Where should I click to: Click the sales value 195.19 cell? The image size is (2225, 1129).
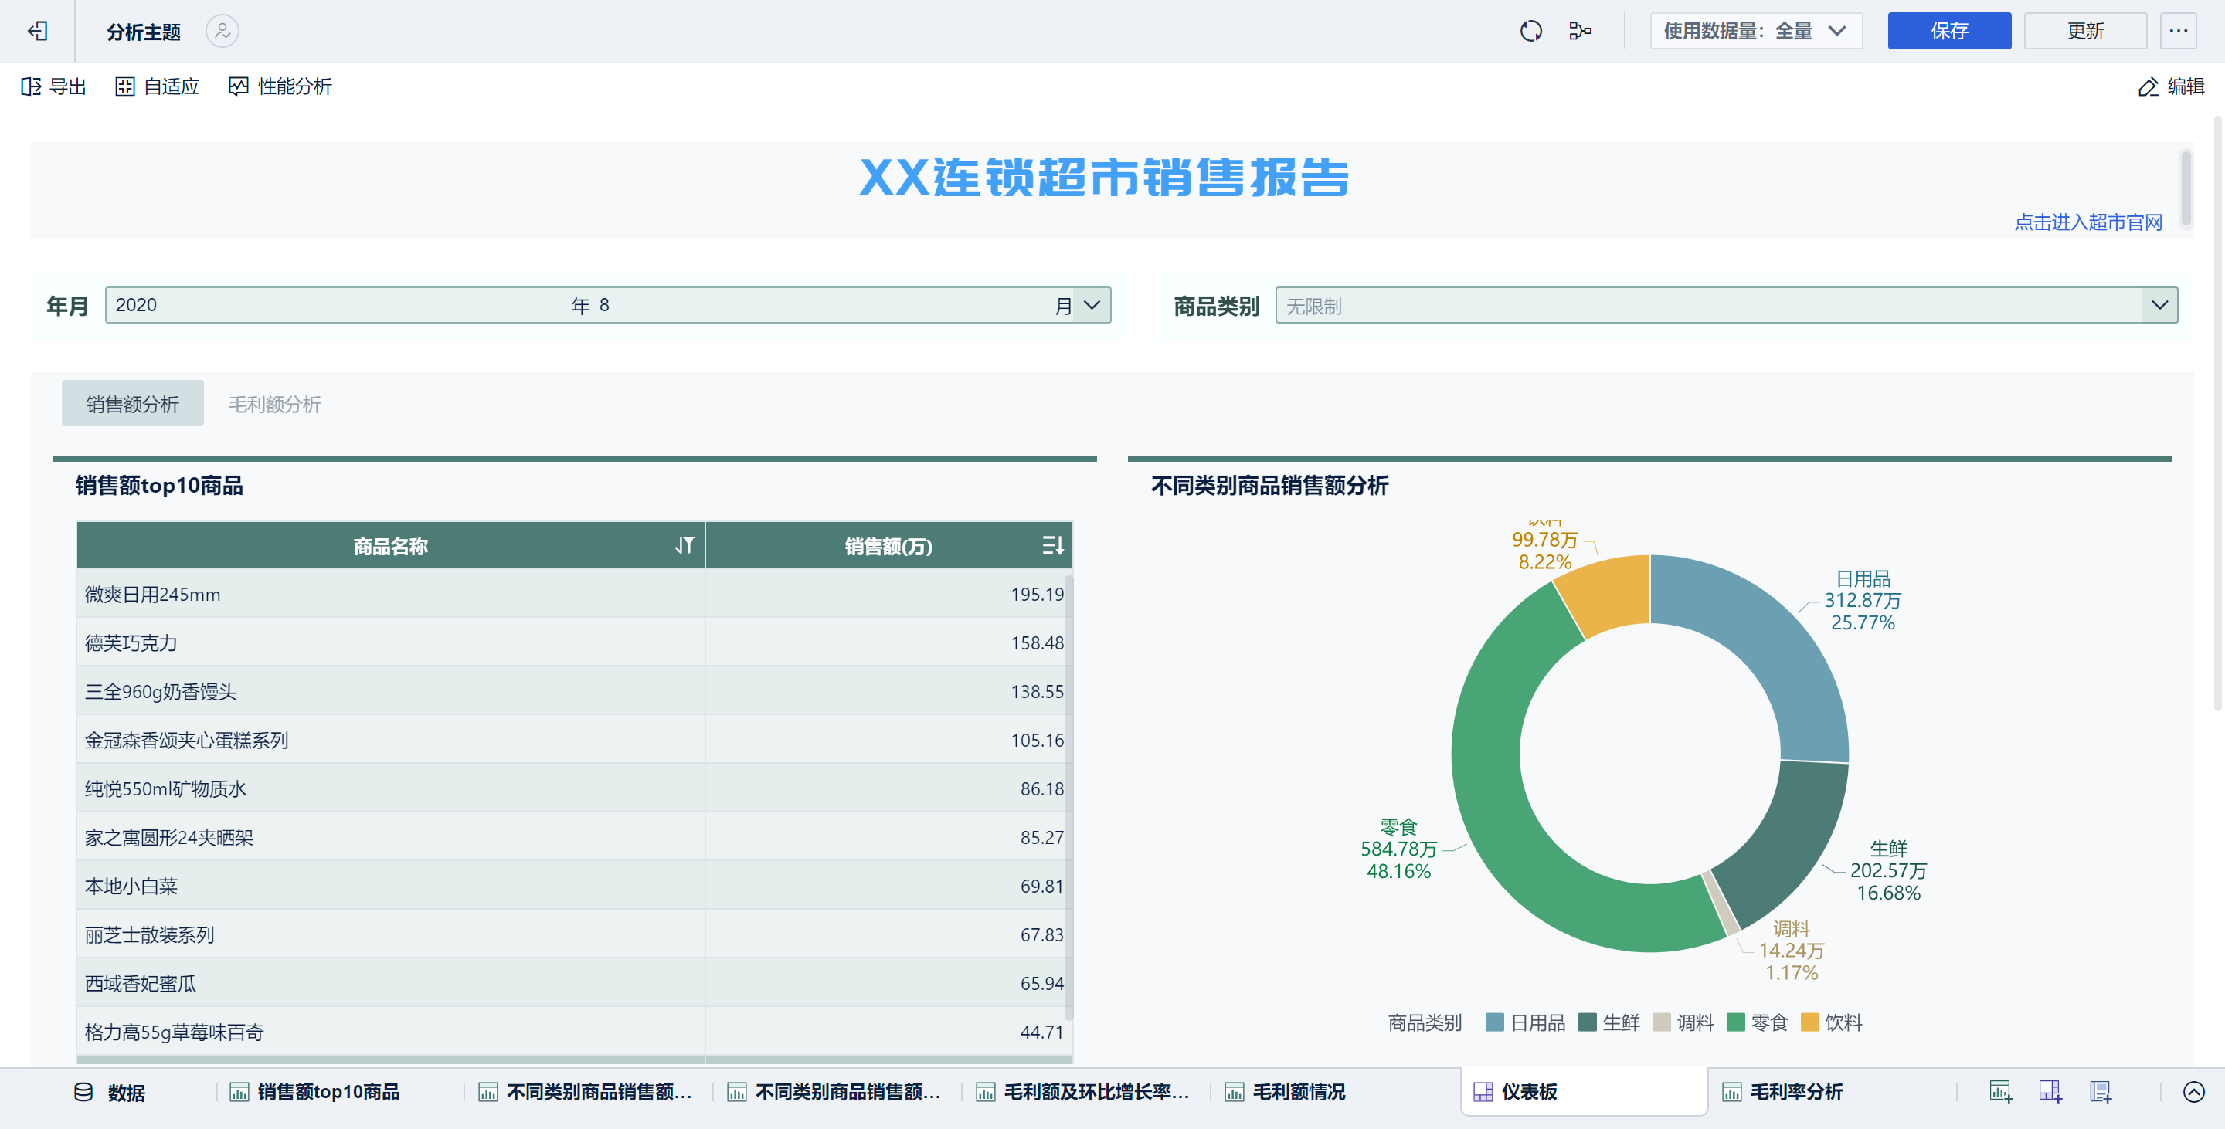[888, 594]
